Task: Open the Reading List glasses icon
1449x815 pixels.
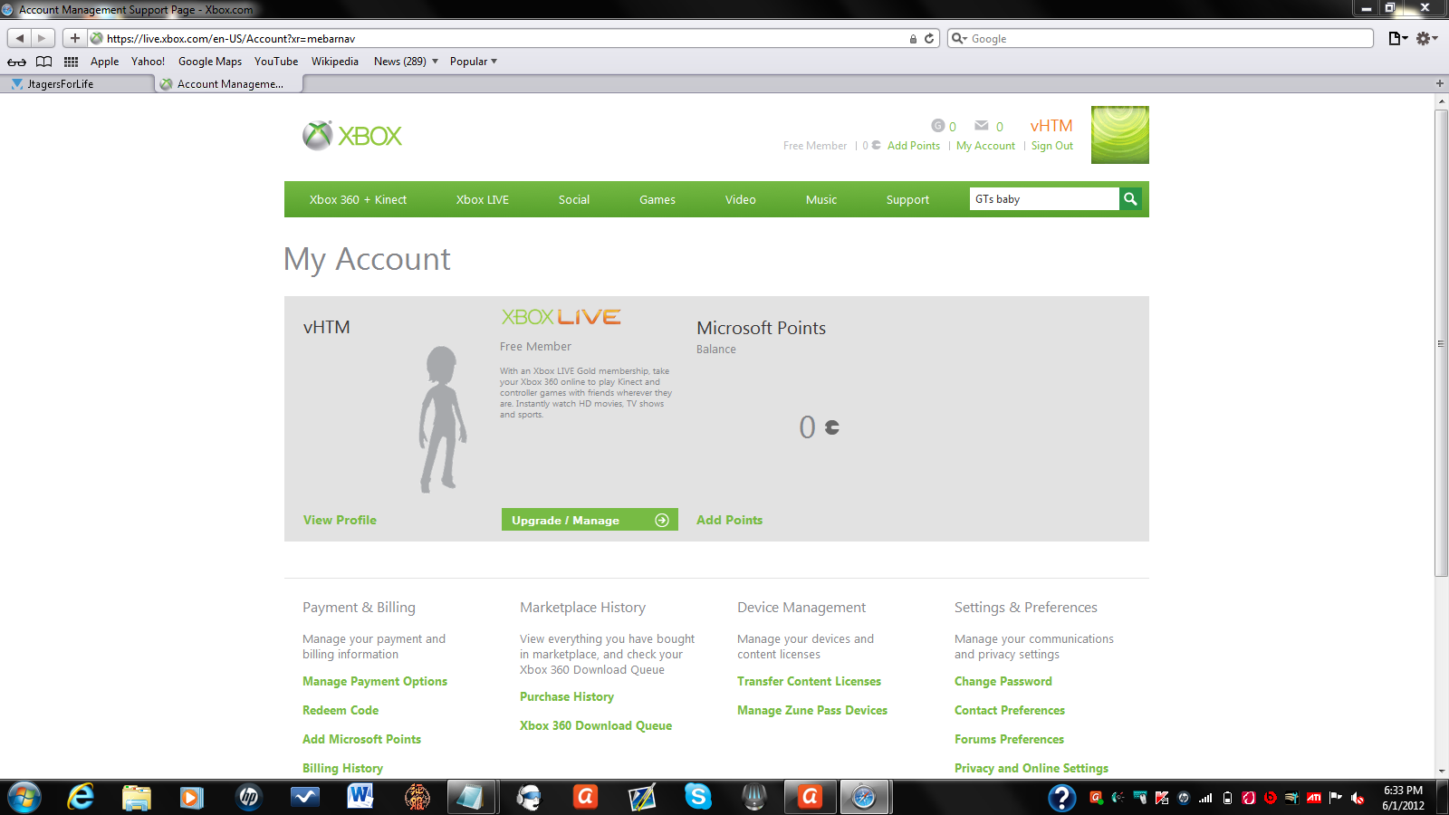Action: (16, 62)
